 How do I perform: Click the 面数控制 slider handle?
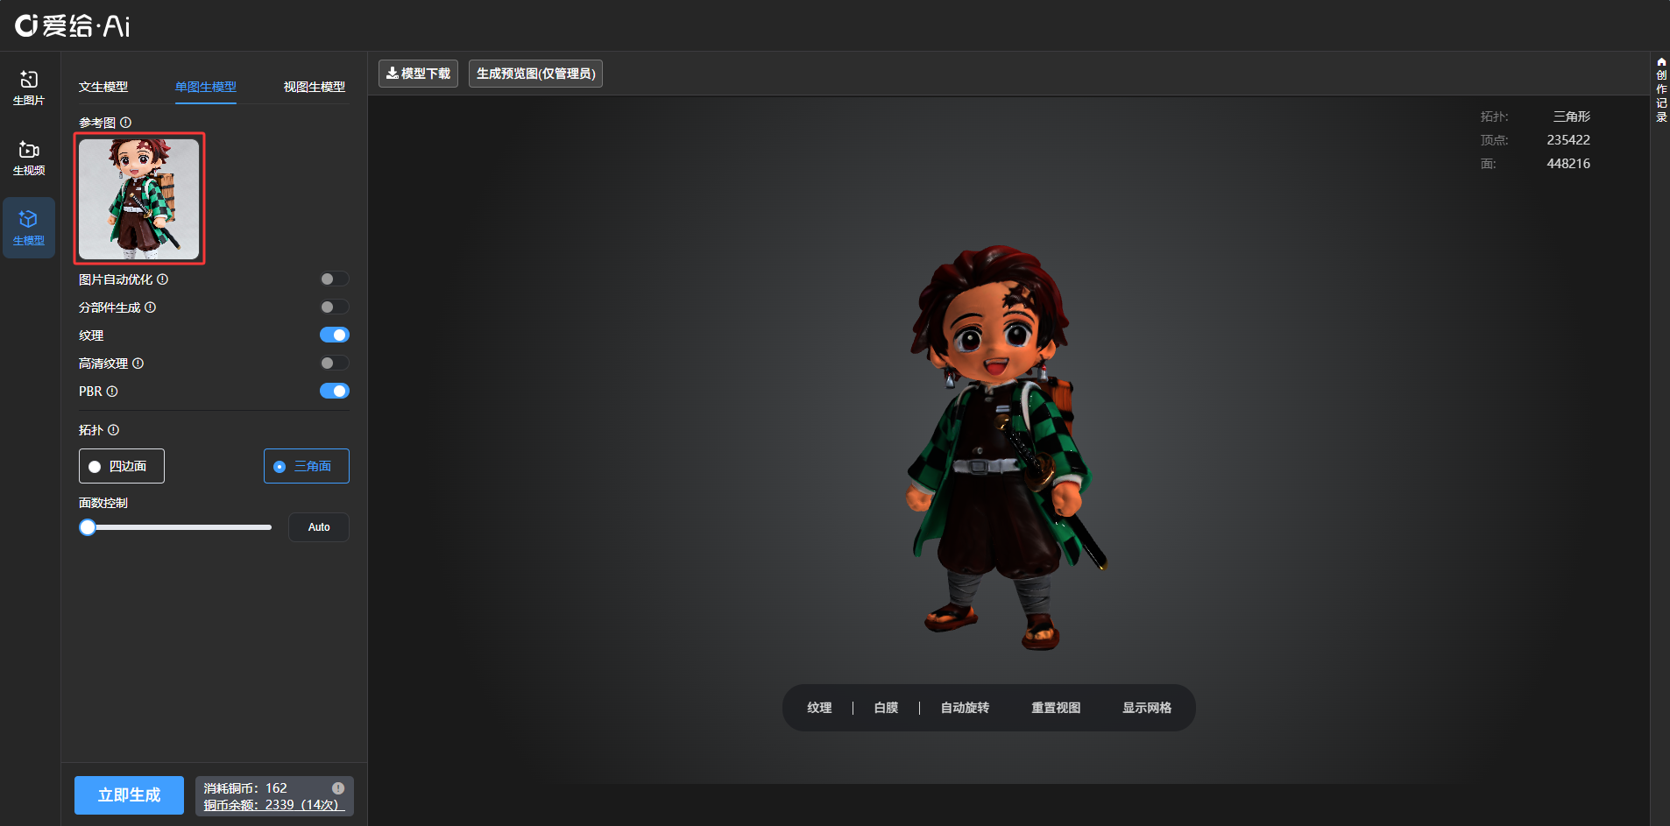point(88,527)
